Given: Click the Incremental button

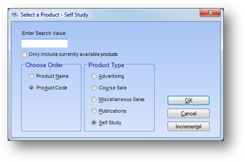Looking at the screenshot, I should 188,126.
